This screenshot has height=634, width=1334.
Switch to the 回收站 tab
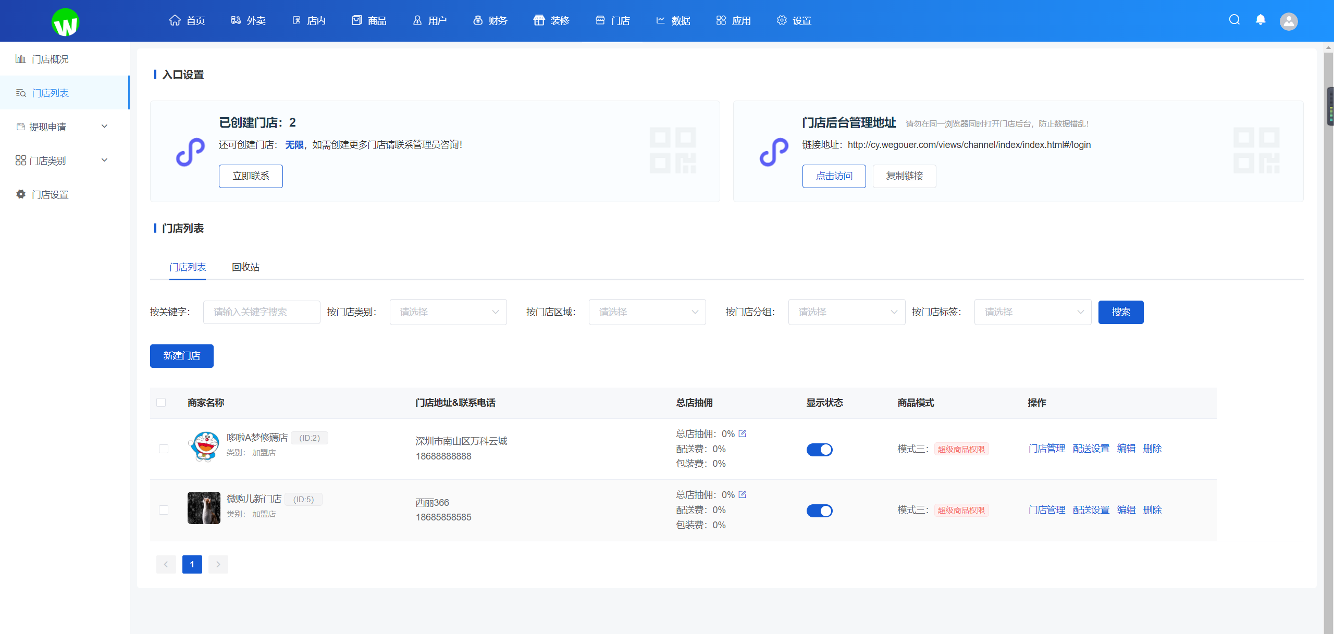(245, 267)
